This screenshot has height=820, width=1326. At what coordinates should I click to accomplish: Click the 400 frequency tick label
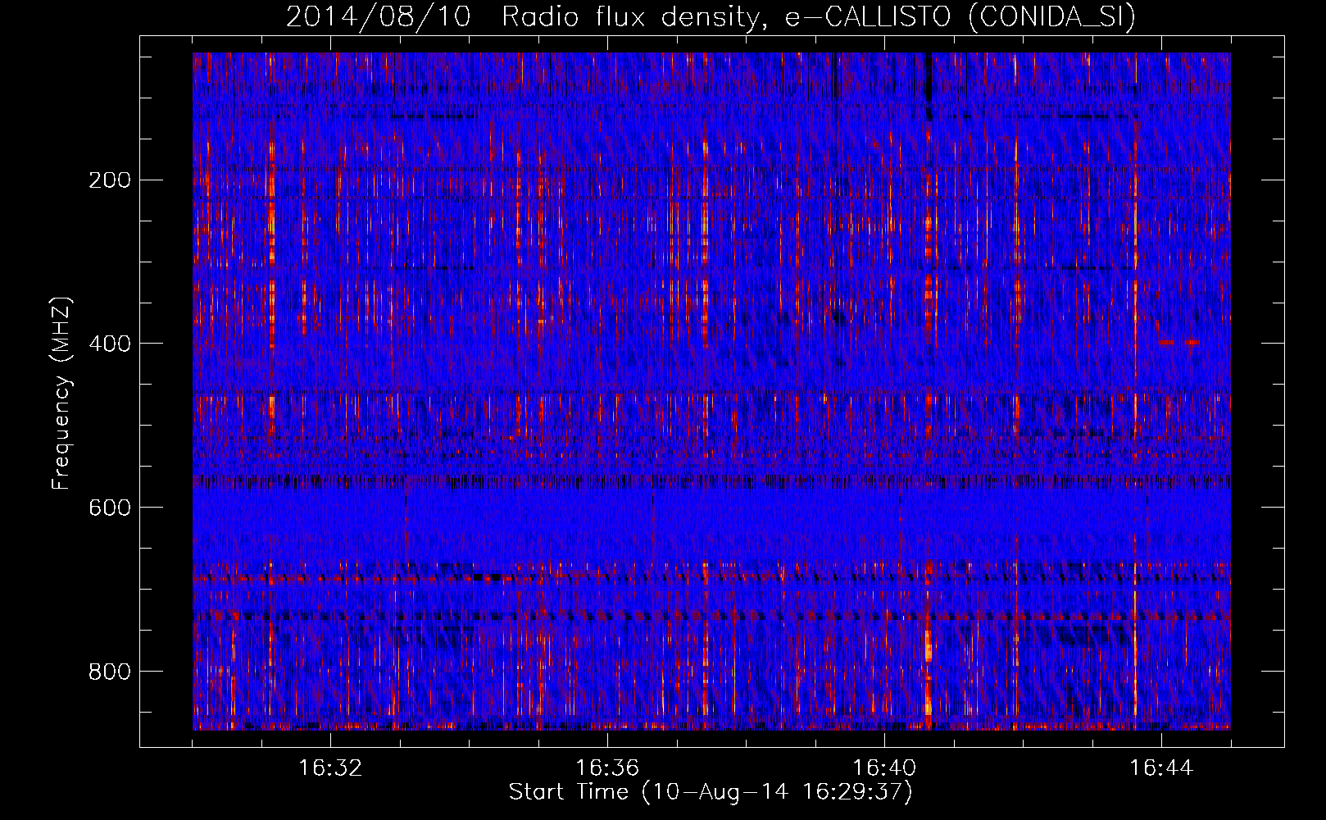click(109, 344)
